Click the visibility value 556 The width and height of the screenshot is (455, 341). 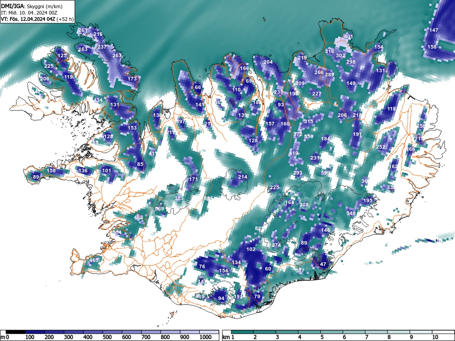pos(309,136)
